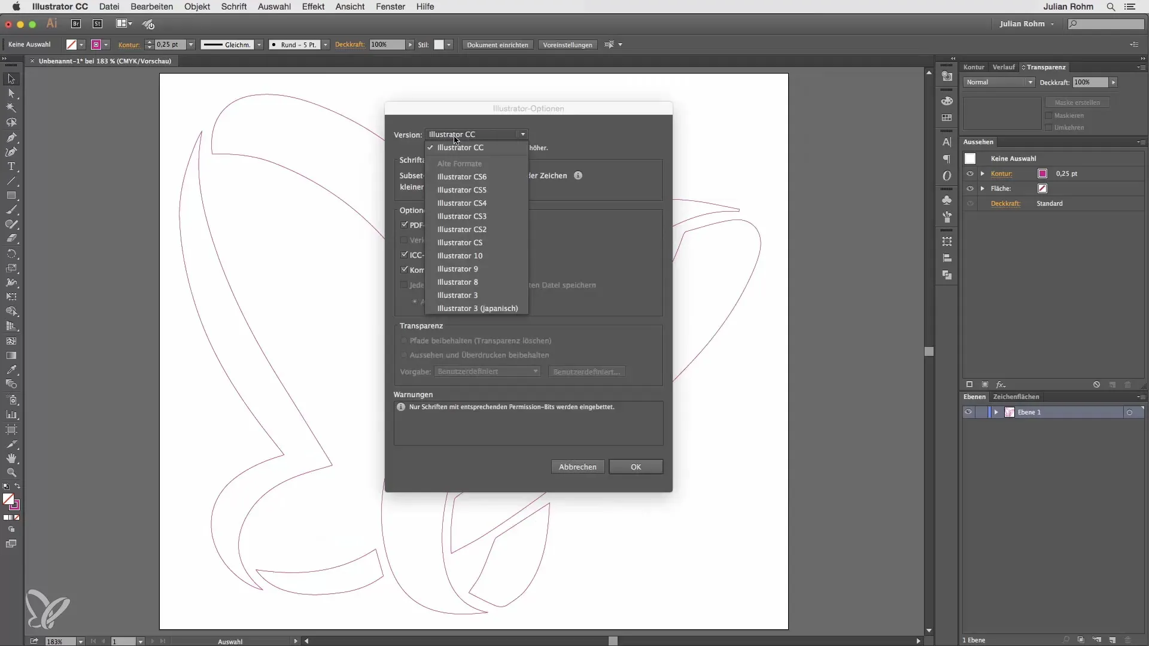Open the Symbols panel club icon
1149x646 pixels.
tap(947, 200)
